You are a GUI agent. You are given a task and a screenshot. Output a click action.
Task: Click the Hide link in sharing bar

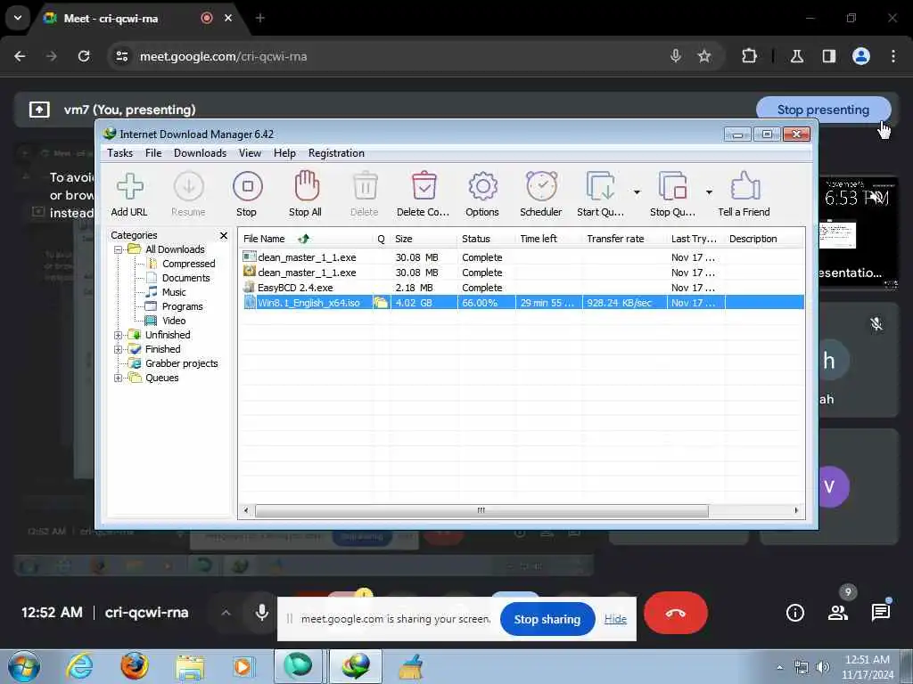click(615, 620)
